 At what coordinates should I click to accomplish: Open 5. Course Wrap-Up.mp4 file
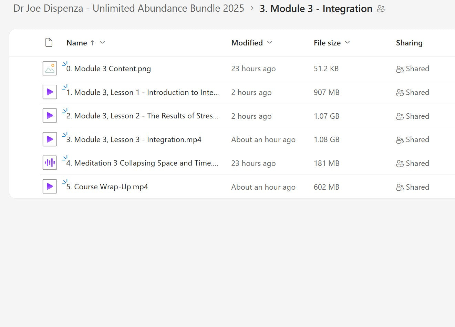(x=107, y=187)
